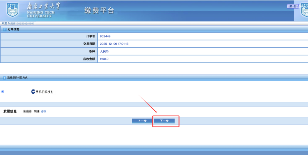Click the bank logo icon for 手机扫码支付
308x155 pixels.
[33, 92]
